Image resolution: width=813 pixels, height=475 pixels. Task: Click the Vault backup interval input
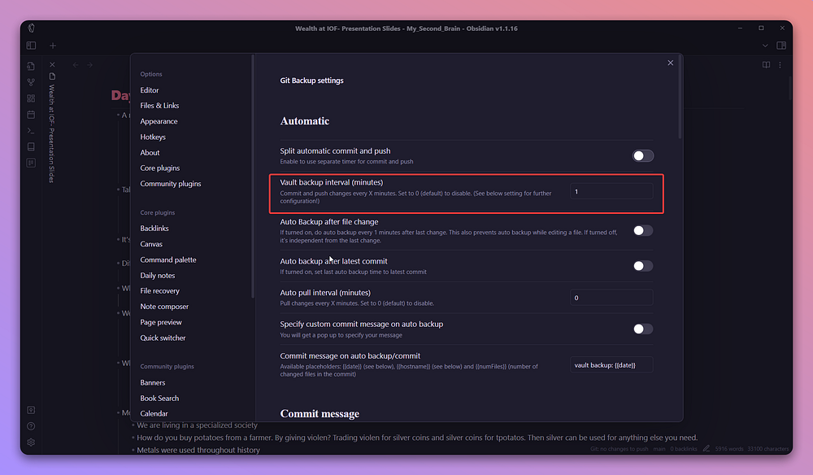pos(611,191)
